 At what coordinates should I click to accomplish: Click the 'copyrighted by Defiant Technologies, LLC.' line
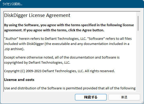click(x=37, y=62)
